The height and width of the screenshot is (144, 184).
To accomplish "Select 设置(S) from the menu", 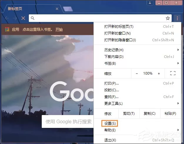I will tap(110, 124).
